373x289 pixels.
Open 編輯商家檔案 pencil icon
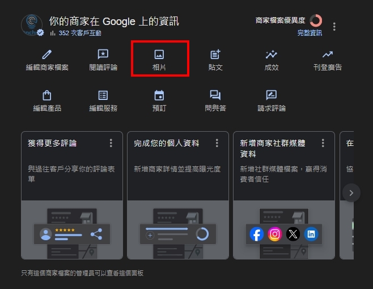[47, 55]
